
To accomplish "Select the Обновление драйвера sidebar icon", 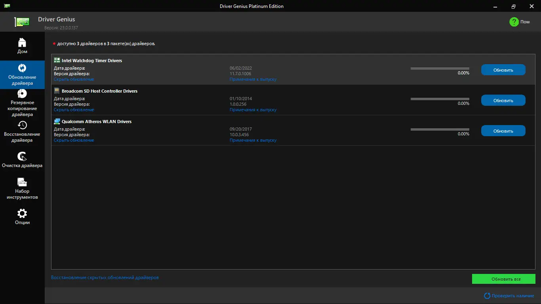I will [x=22, y=68].
